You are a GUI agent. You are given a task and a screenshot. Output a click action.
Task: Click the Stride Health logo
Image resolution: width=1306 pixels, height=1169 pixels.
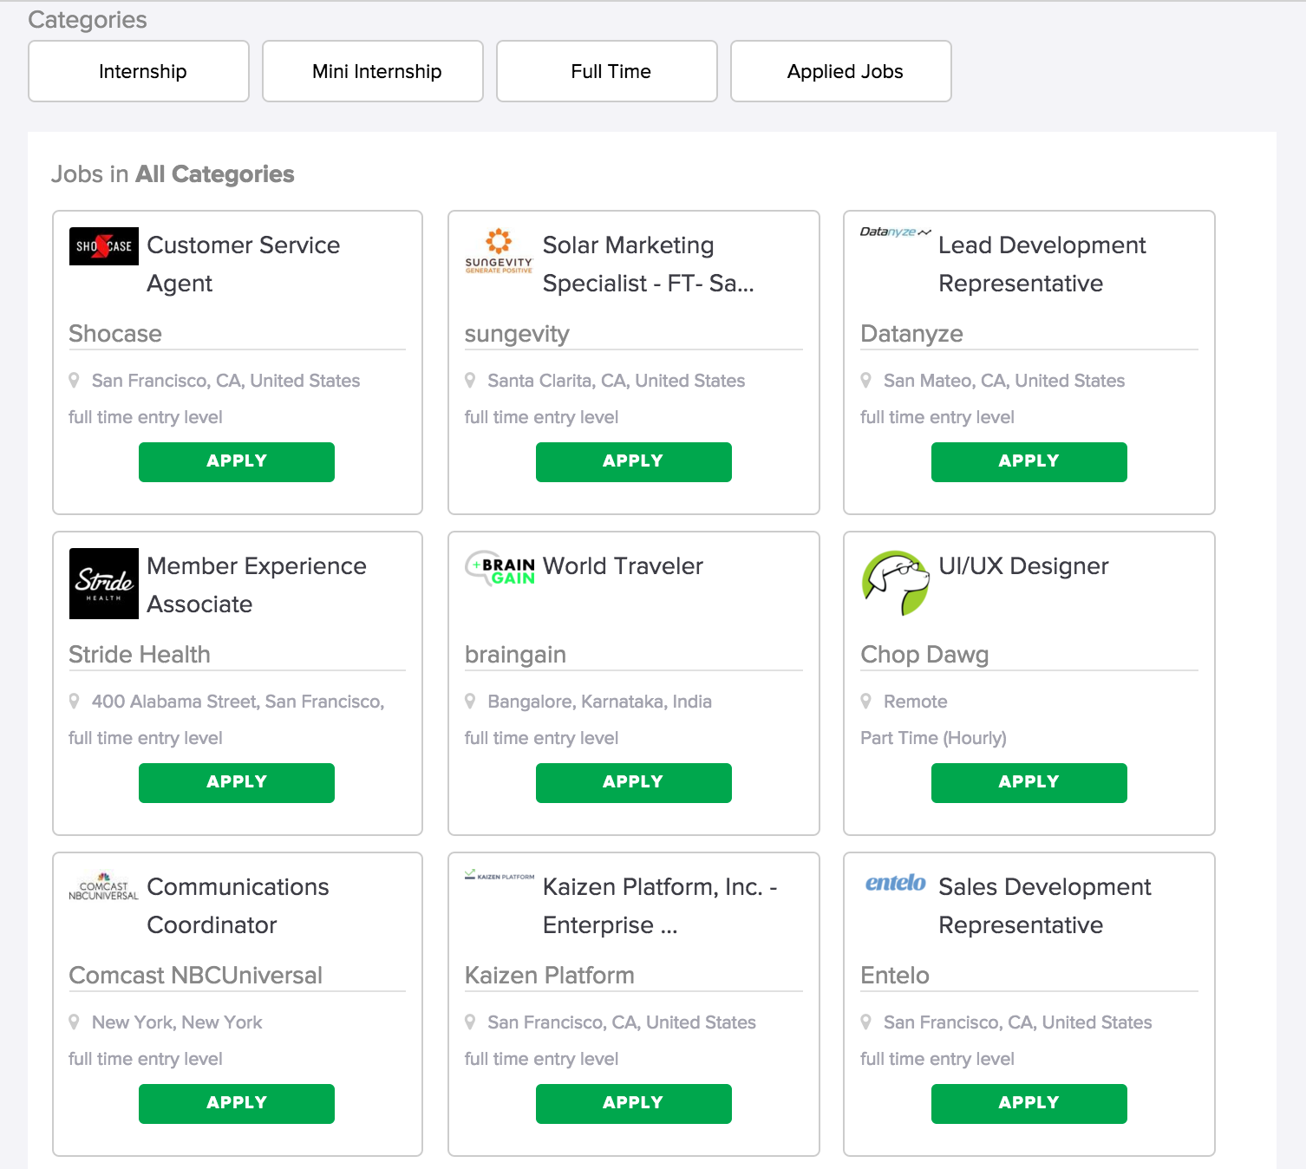(104, 584)
